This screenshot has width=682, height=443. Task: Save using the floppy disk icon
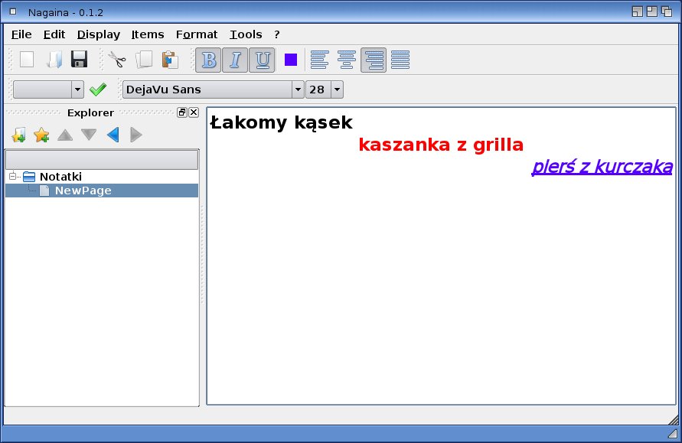pos(79,60)
